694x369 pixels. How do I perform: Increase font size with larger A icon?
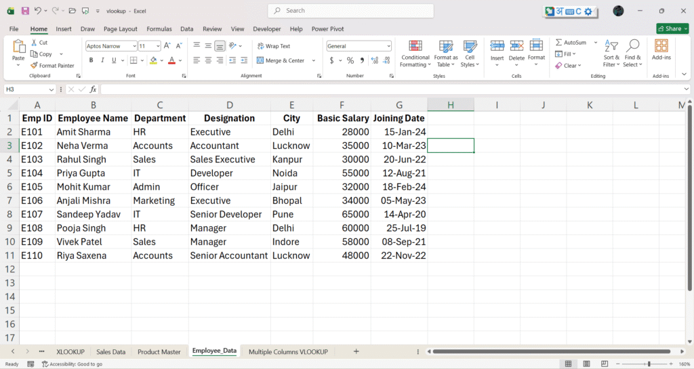coord(167,45)
